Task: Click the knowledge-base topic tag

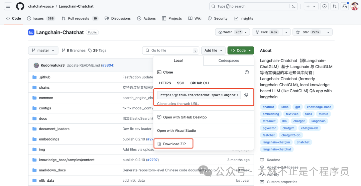Action: tap(319, 107)
